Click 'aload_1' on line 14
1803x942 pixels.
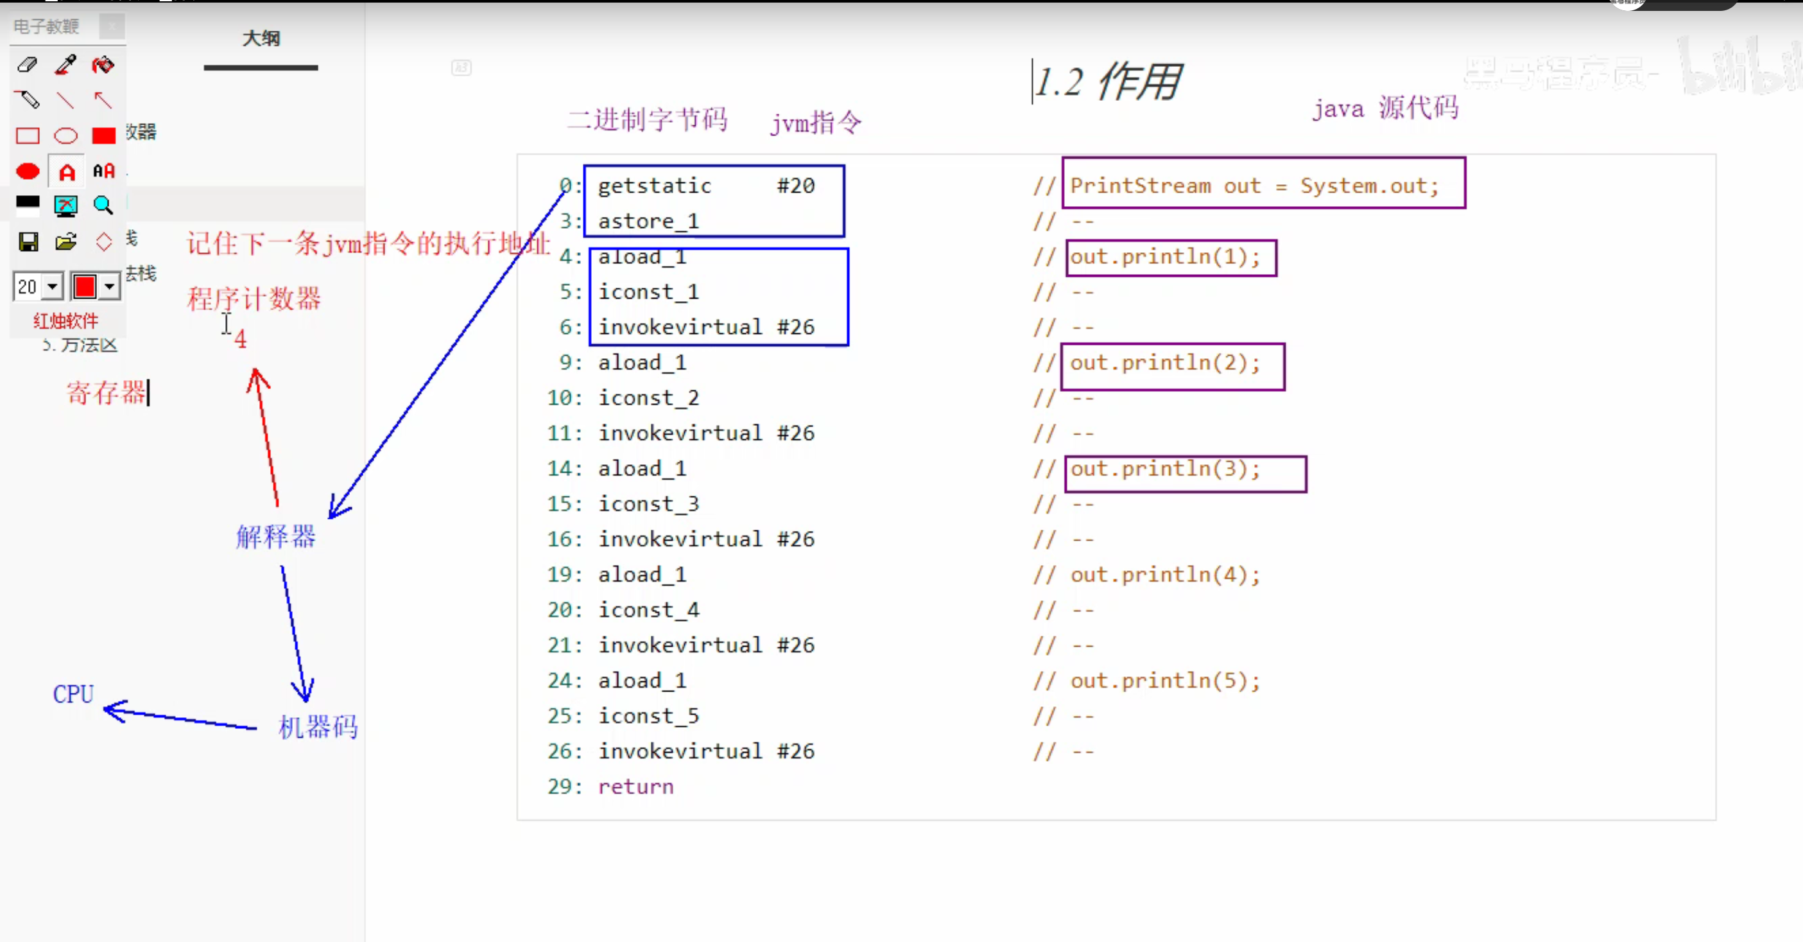point(642,469)
